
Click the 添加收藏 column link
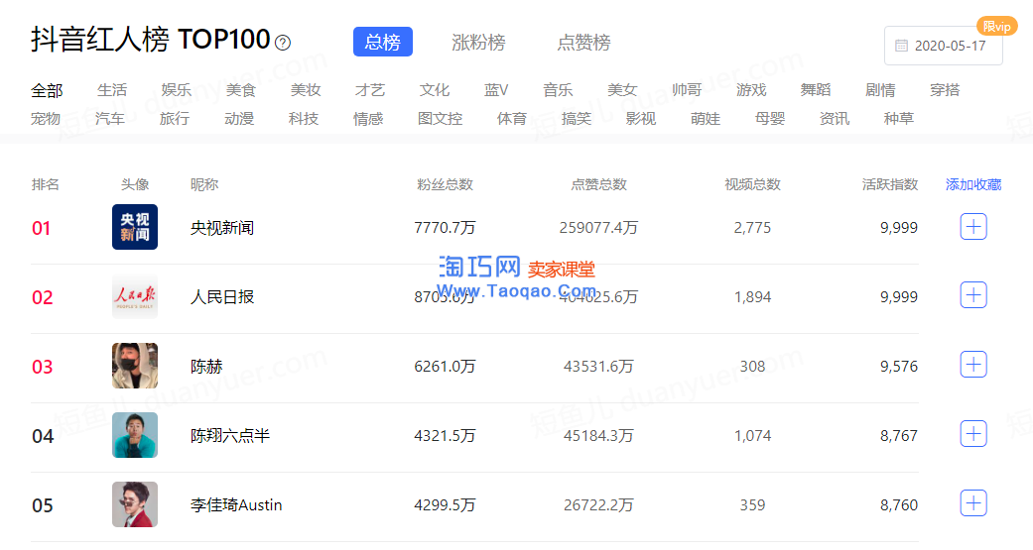tap(973, 185)
